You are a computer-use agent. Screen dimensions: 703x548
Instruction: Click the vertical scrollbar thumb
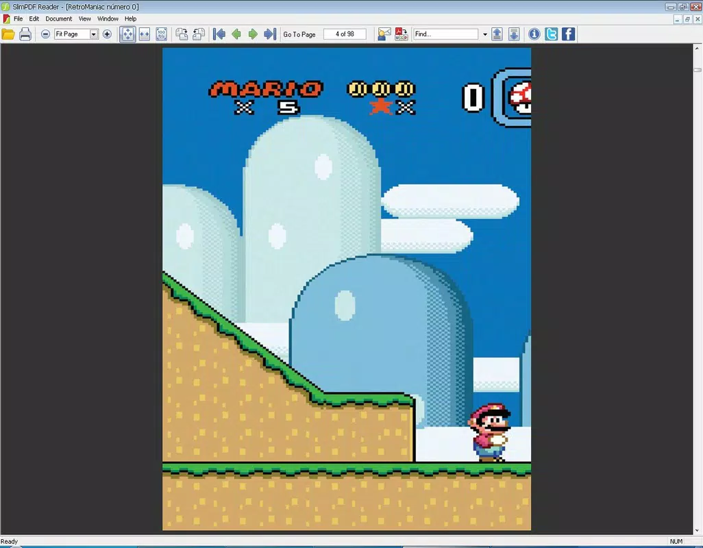pyautogui.click(x=697, y=69)
